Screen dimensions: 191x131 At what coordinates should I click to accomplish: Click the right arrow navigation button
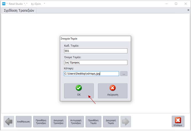(126, 122)
